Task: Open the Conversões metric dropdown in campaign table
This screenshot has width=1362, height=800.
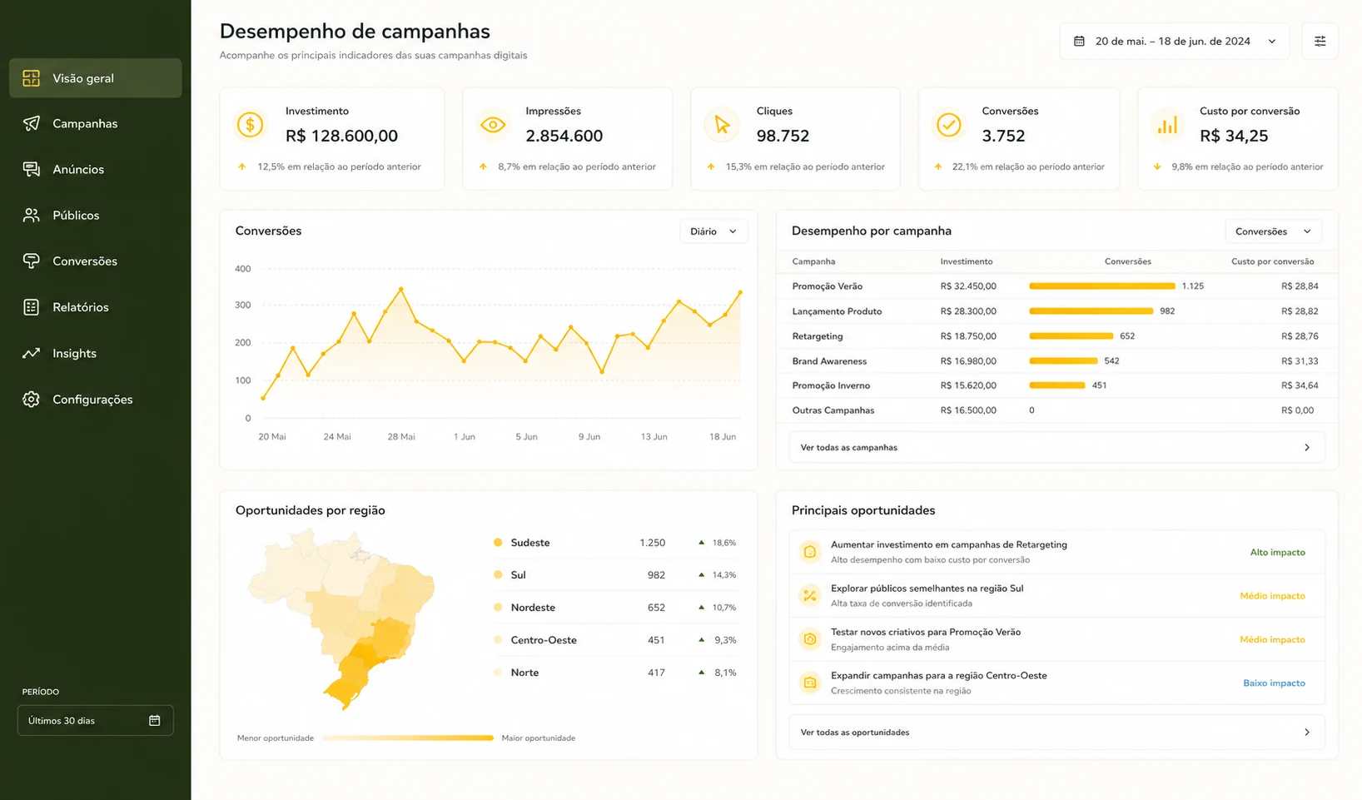Action: tap(1274, 231)
